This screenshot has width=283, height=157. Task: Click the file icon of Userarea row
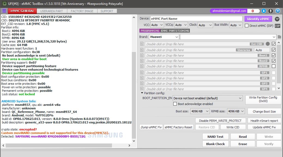point(142,50)
